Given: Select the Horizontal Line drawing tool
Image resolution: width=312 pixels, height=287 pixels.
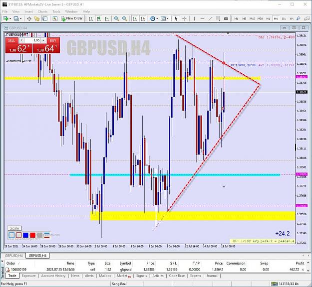Looking at the screenshot, I should tap(202, 18).
